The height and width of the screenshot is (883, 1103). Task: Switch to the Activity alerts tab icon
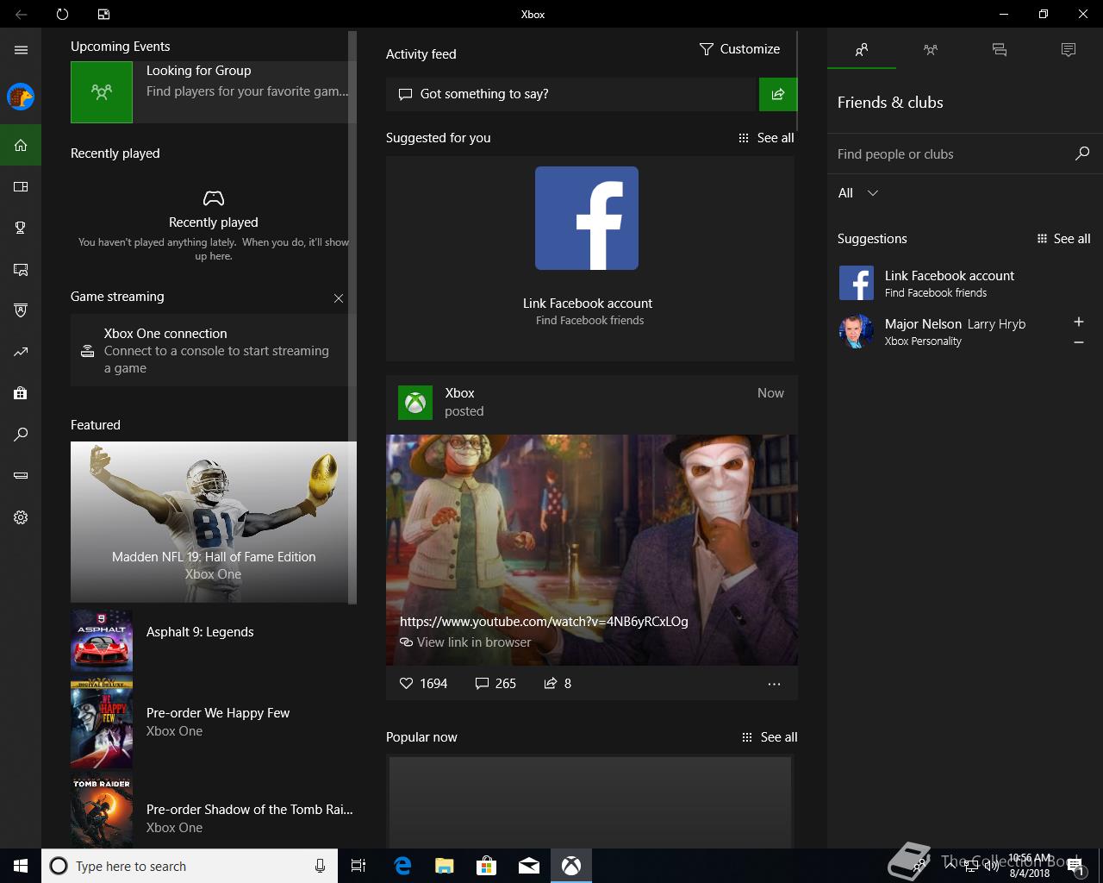[1069, 50]
